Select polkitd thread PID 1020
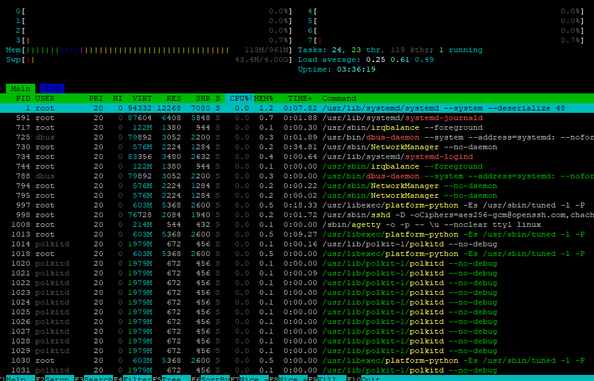 297,263
